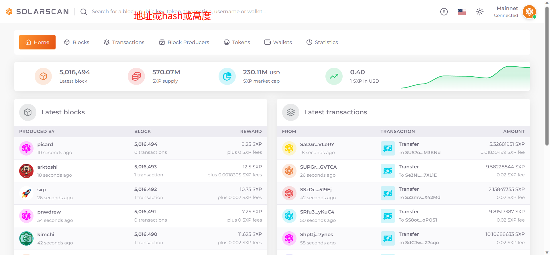This screenshot has height=255, width=550.
Task: Click the SolarScan logo
Action: [x=37, y=11]
